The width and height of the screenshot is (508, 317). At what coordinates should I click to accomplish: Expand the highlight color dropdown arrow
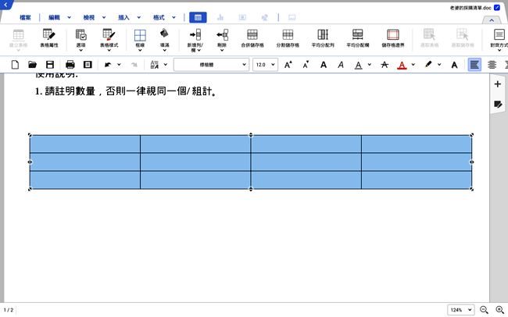(439, 65)
